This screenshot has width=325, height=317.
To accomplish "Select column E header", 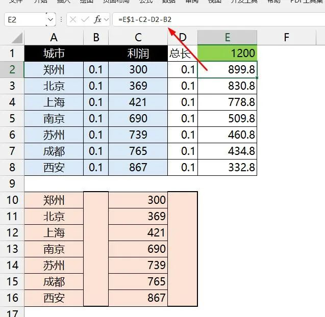I will pos(228,38).
